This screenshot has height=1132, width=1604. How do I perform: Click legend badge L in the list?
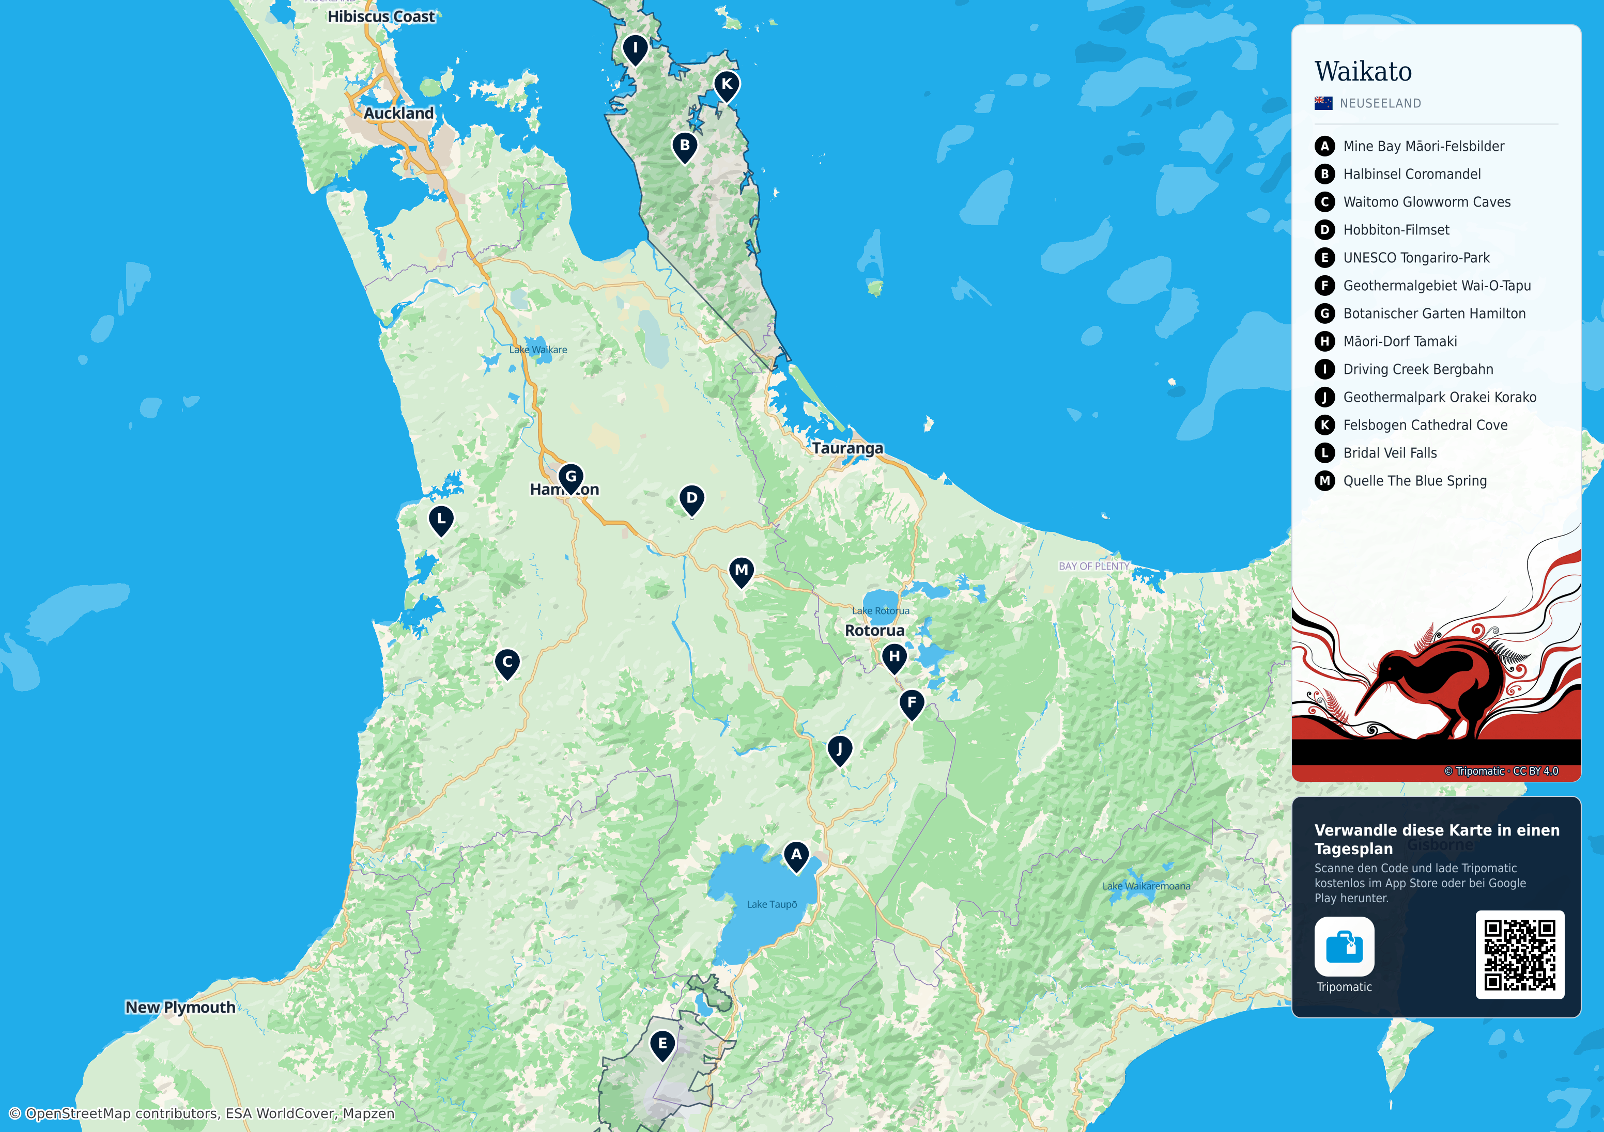tap(1324, 452)
